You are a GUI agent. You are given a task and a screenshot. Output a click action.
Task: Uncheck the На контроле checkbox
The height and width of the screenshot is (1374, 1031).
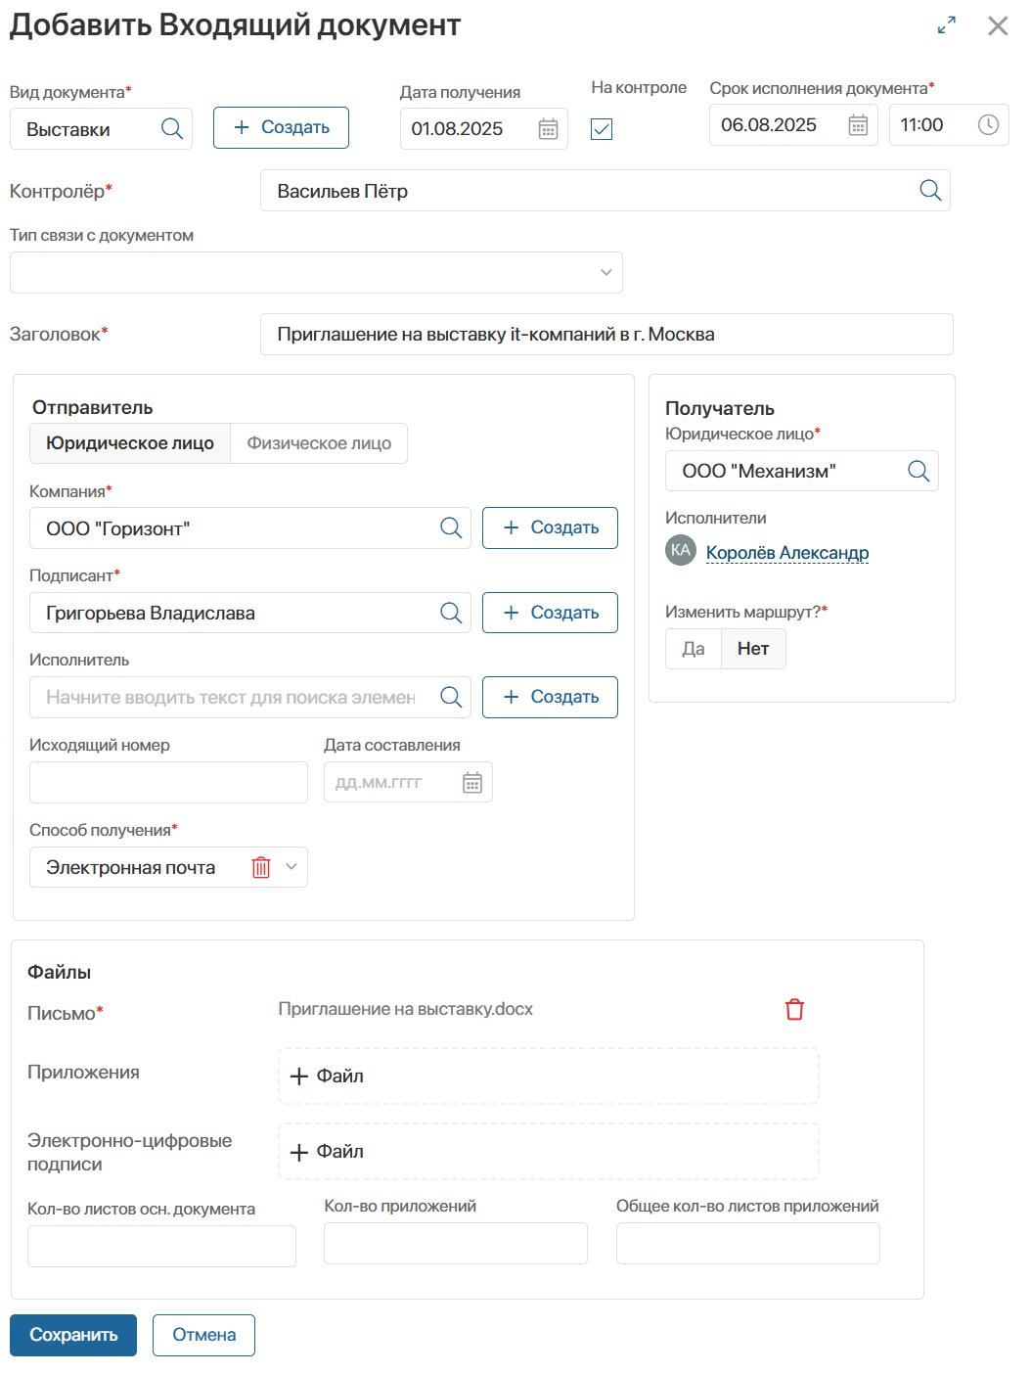[602, 129]
